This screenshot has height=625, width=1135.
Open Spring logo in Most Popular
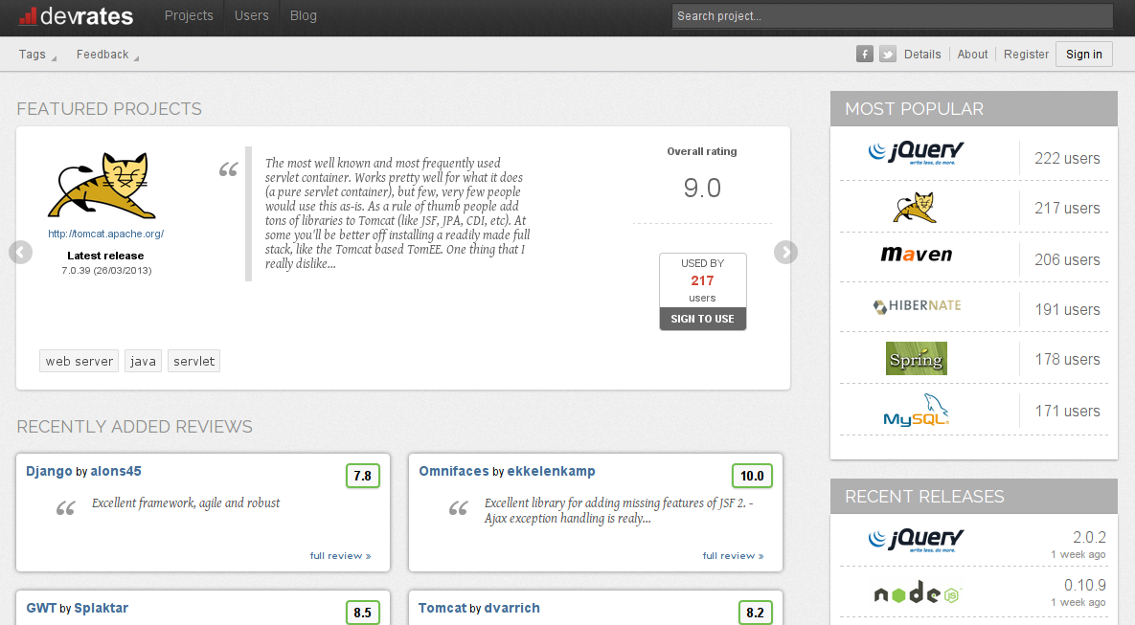(917, 359)
